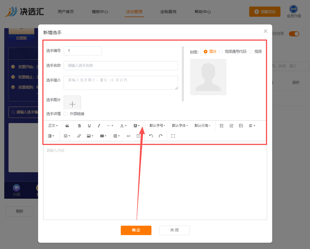Close the 新增选手 dialog with X

pyautogui.click(x=265, y=31)
